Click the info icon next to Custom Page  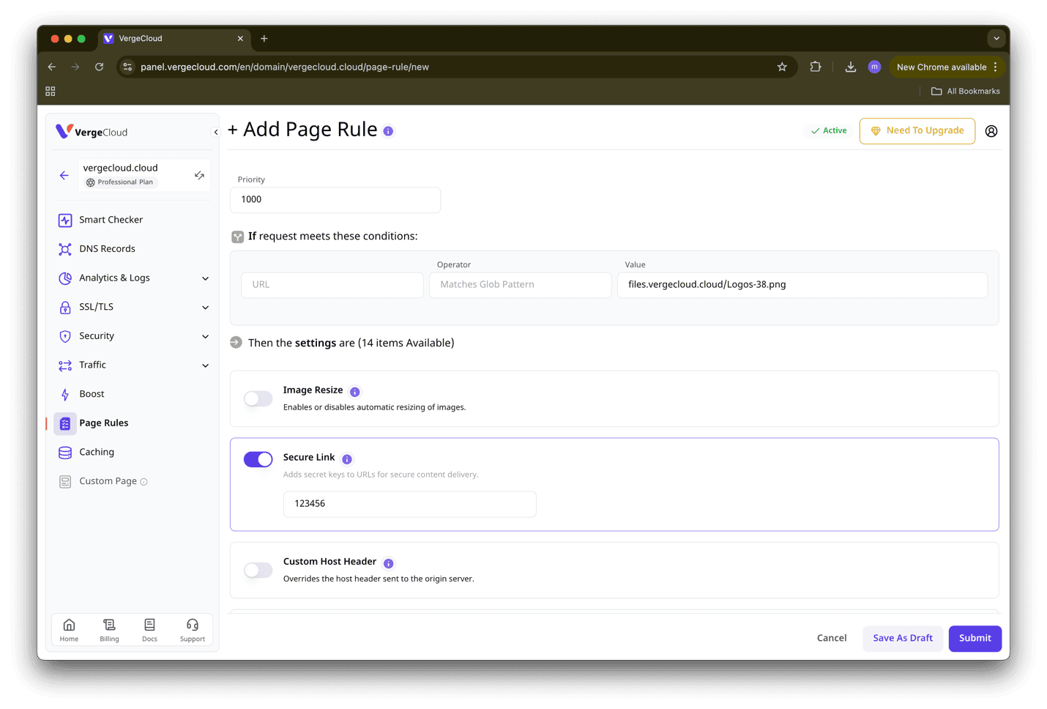tap(144, 482)
